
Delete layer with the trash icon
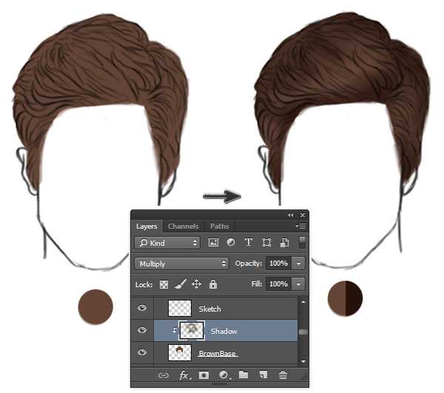pos(283,375)
